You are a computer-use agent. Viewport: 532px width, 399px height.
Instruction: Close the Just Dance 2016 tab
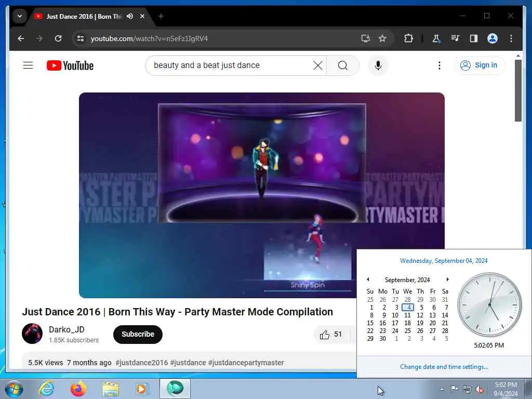pos(142,16)
